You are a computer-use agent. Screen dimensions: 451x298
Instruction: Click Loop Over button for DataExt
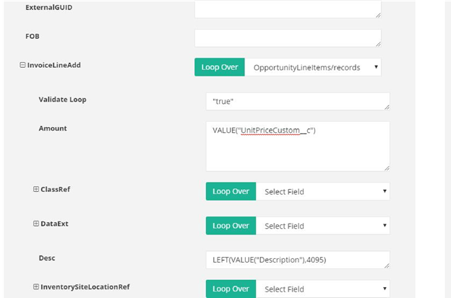click(231, 226)
